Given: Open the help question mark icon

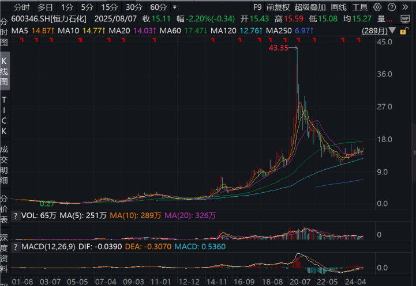Looking at the screenshot, I should coord(392,7).
